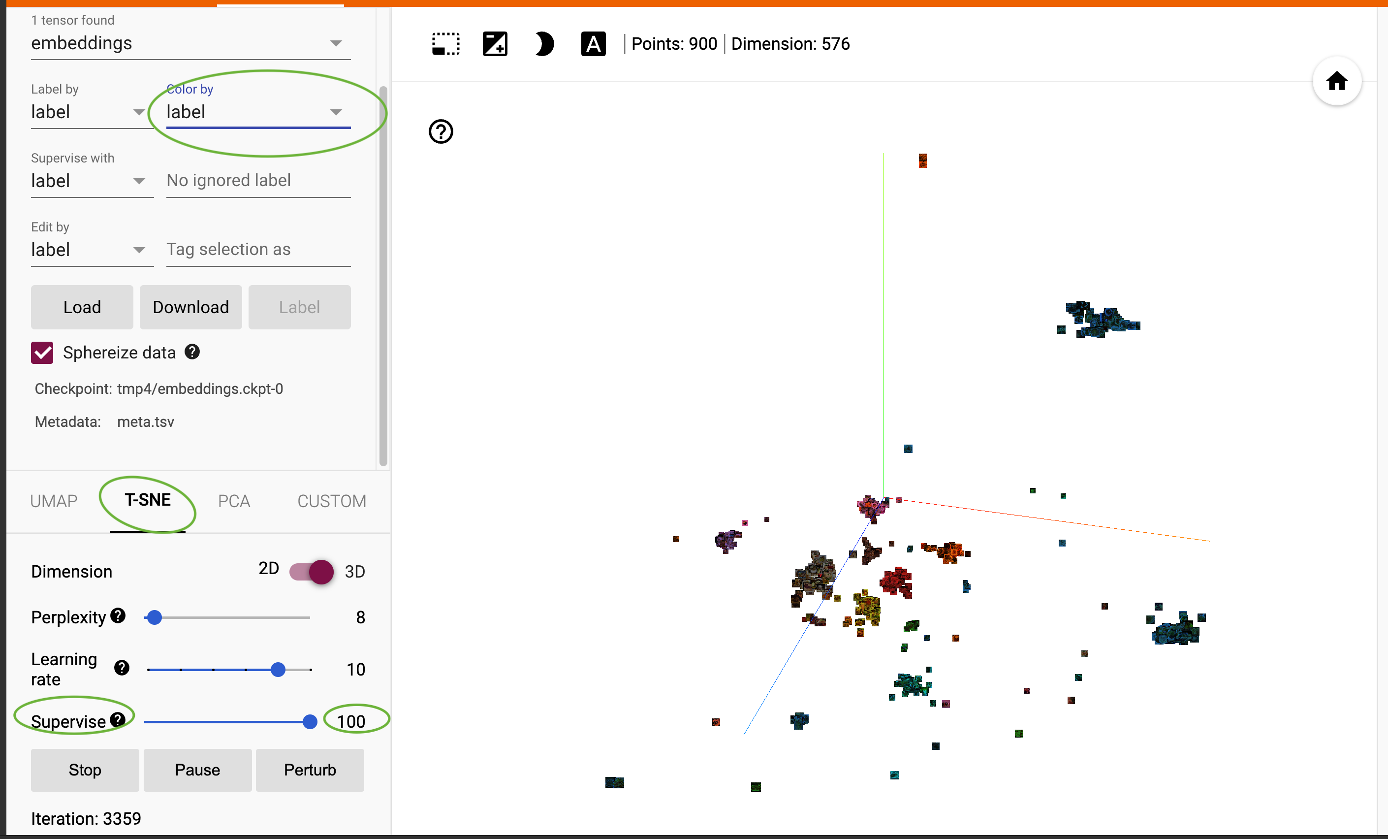This screenshot has height=839, width=1388.
Task: Uncheck the Sphereize data checkbox
Action: click(x=42, y=352)
